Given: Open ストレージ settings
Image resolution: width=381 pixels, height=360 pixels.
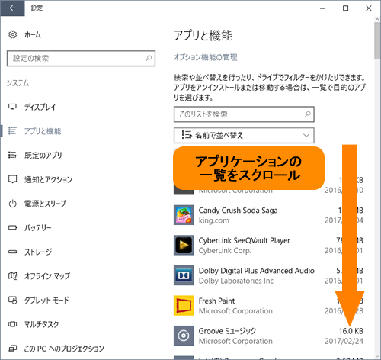Looking at the screenshot, I should pos(38,252).
